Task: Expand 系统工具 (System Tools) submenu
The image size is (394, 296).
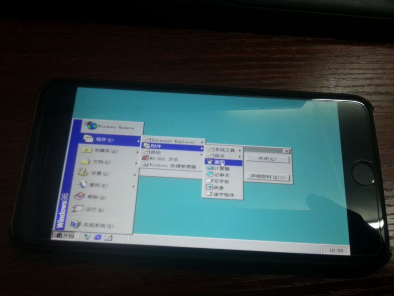Action: (x=225, y=150)
